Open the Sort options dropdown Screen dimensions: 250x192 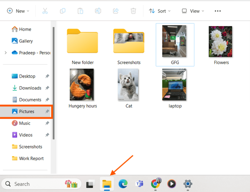coord(160,11)
